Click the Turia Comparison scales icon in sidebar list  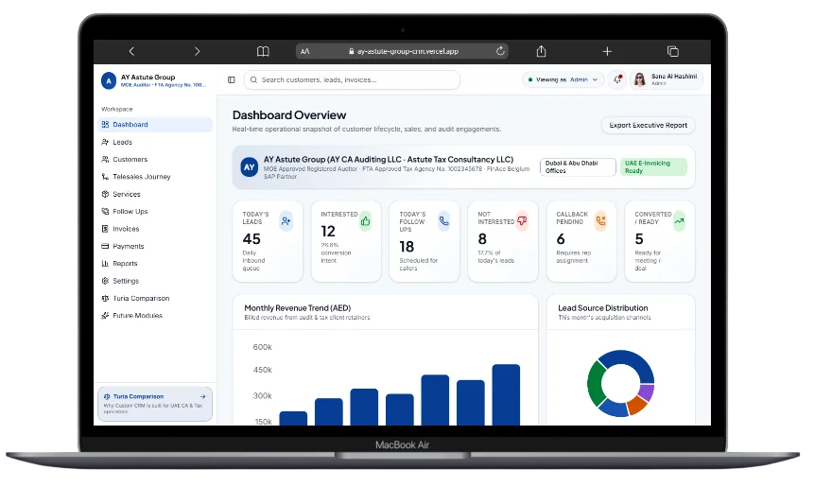pos(105,298)
